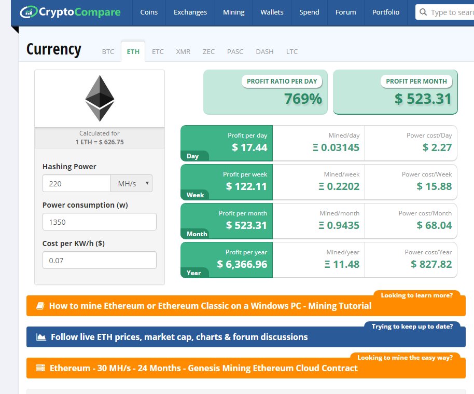Click the Ethereum diamond logo image
The width and height of the screenshot is (474, 394).
pos(100,98)
